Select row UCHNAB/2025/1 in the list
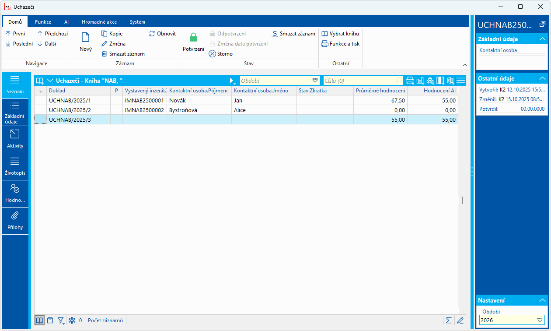Screen dimensions: 551x331 pos(246,100)
